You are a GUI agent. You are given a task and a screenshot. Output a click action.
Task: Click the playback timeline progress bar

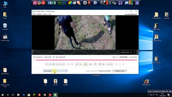tap(85, 60)
